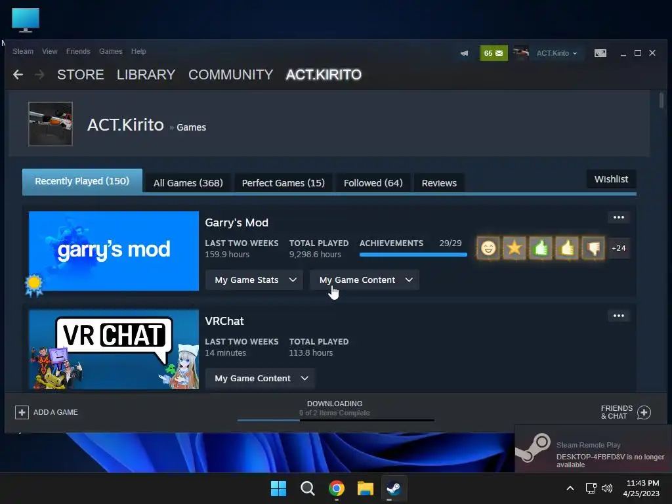The image size is (672, 504).
Task: Enter Big Picture mode icon
Action: 600,53
